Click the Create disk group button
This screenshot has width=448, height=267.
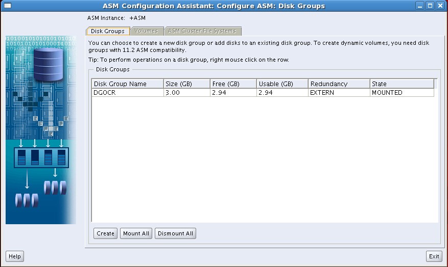pos(105,233)
